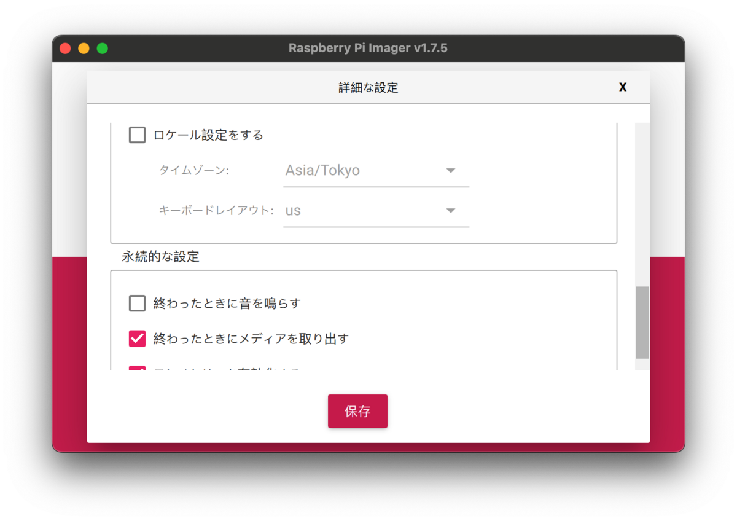Open the Asia/Tokyo timezone dropdown
The image size is (737, 521).
(376, 171)
